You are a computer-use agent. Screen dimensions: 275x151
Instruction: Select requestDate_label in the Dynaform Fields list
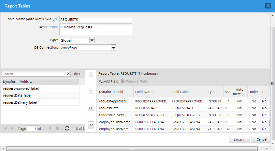(x=17, y=95)
